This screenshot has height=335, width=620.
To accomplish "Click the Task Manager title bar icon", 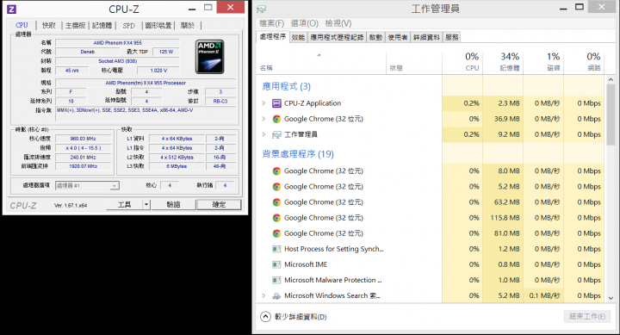I will point(262,9).
